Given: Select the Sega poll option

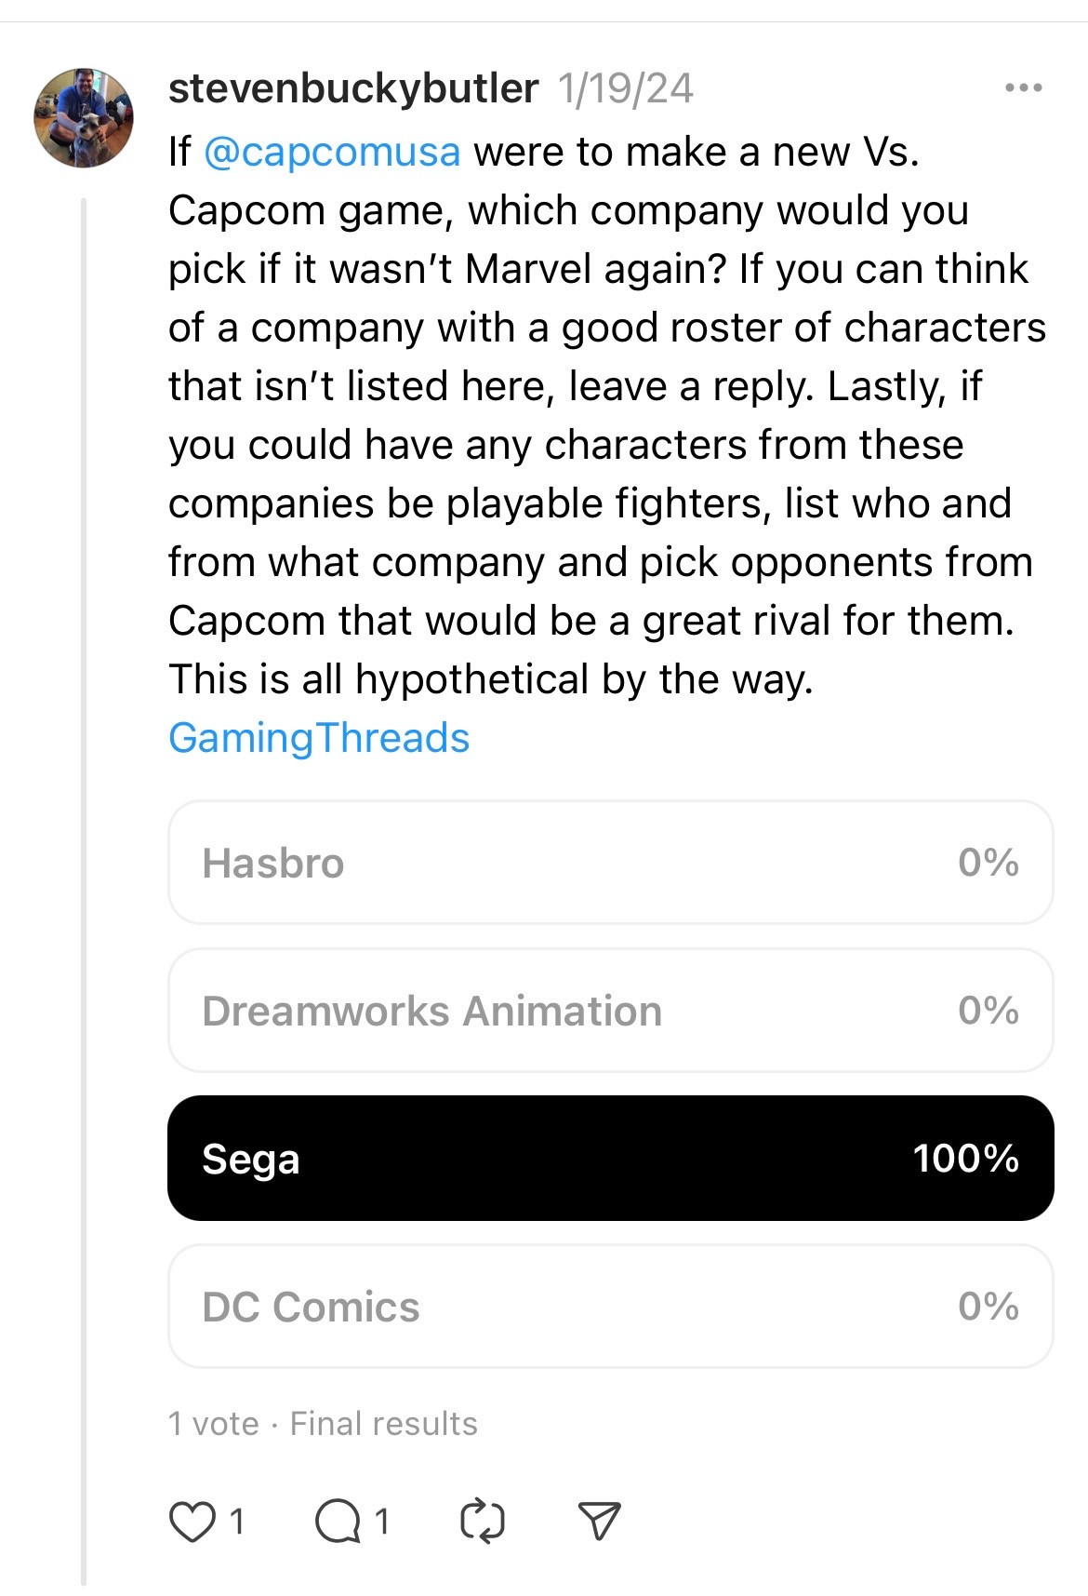Looking at the screenshot, I should click(x=610, y=1159).
